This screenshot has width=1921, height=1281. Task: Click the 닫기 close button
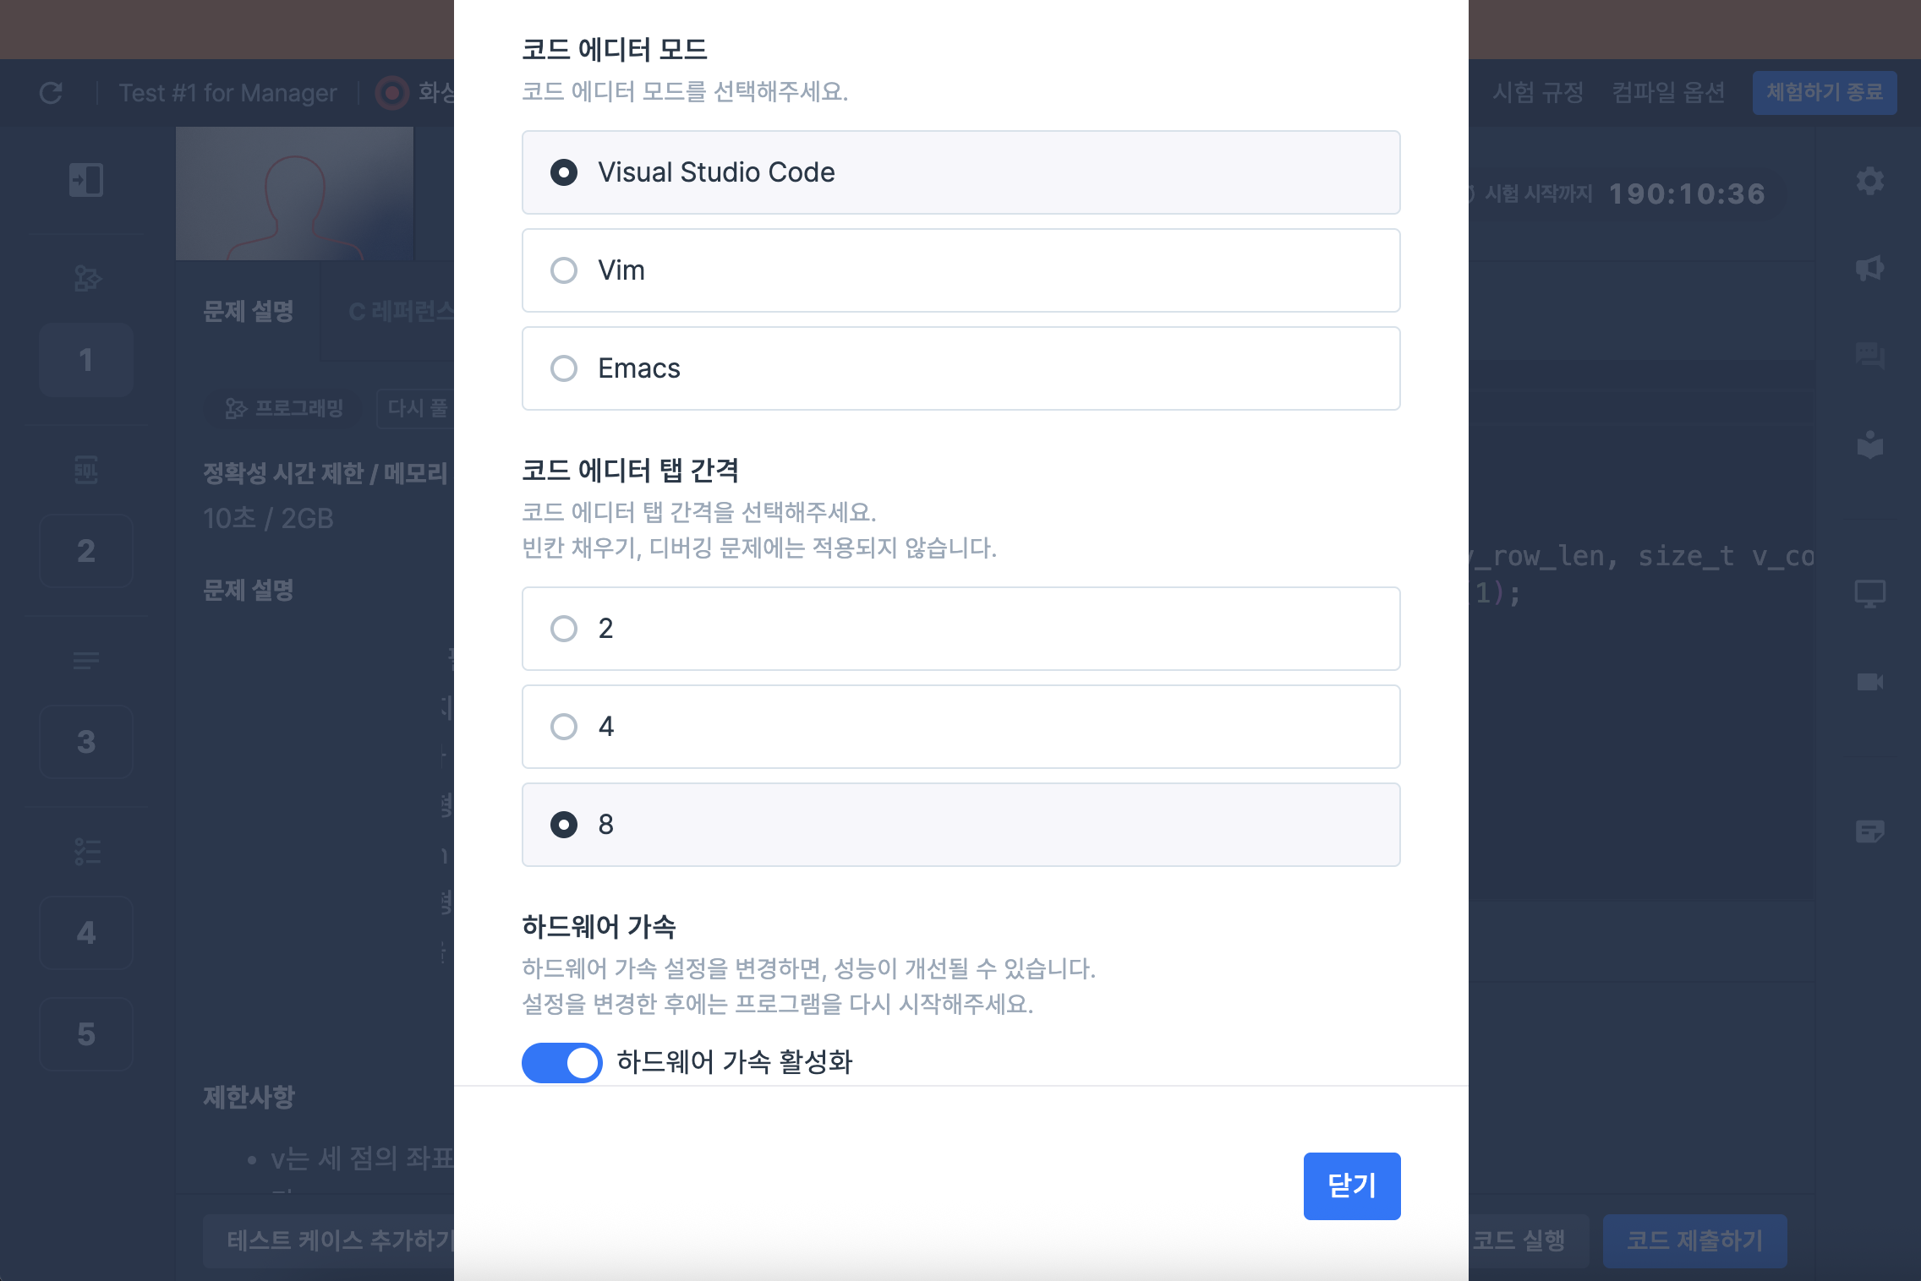1351,1186
